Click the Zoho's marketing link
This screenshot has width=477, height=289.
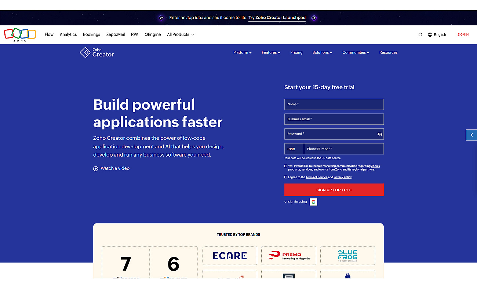coord(375,166)
